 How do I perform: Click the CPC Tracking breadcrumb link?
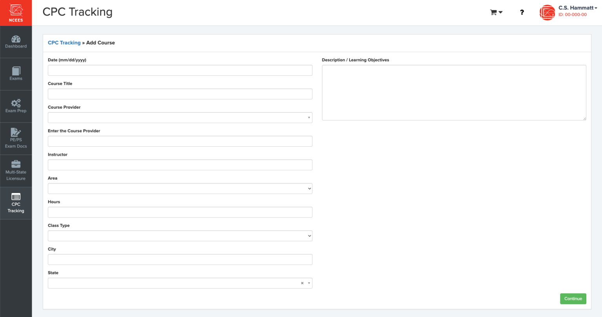coord(64,43)
